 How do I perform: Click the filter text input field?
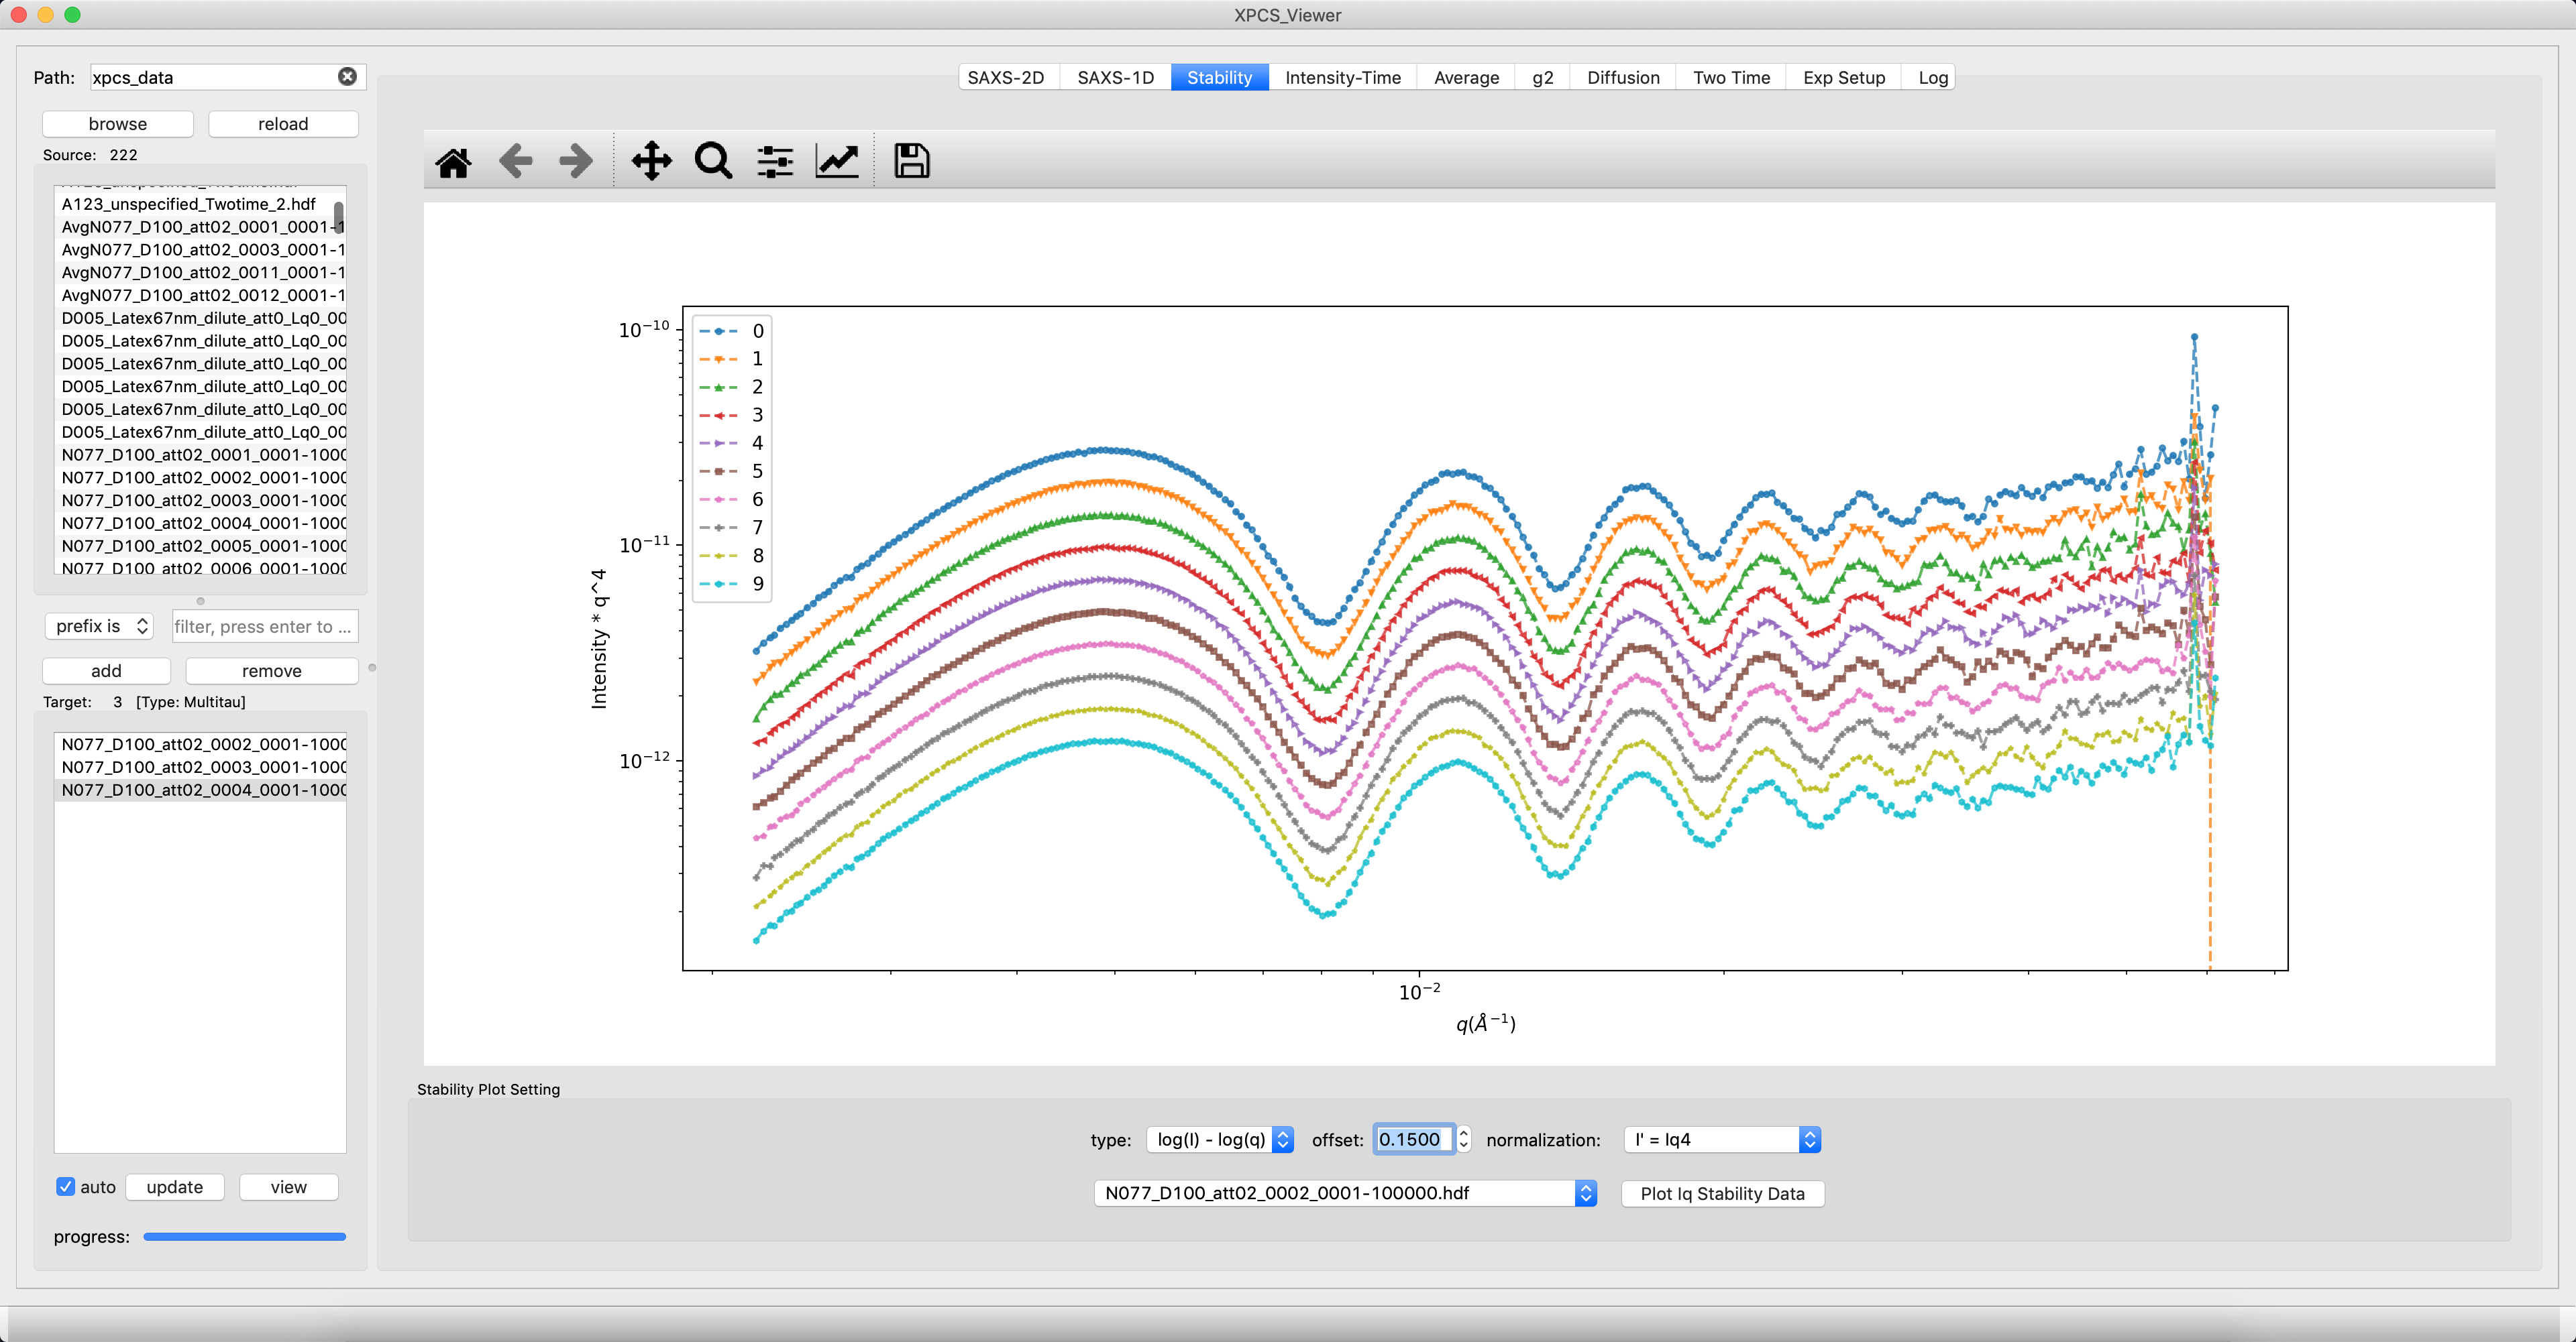(x=264, y=627)
